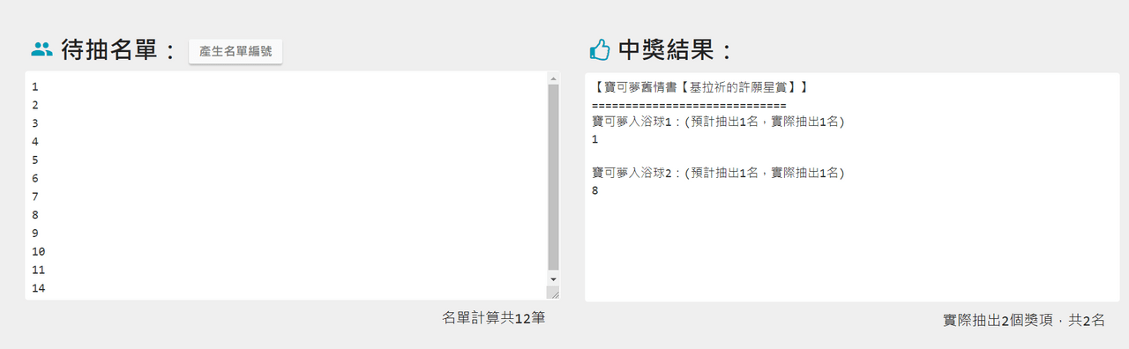This screenshot has width=1129, height=349.
Task: Click the 中獎結果 heading text
Action: [x=676, y=50]
